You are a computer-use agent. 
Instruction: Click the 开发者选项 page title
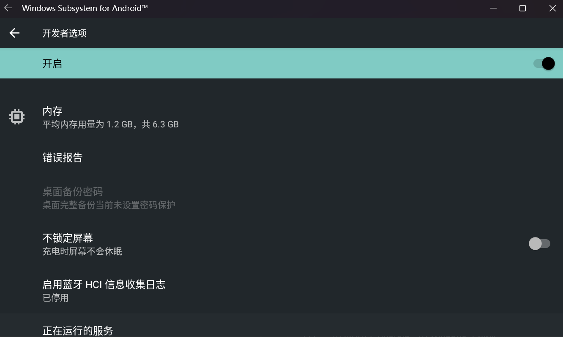click(x=64, y=33)
